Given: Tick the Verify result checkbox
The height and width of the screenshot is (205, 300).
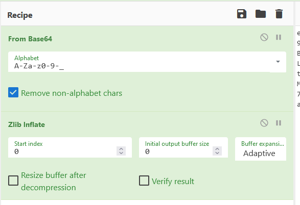Looking at the screenshot, I should (144, 181).
